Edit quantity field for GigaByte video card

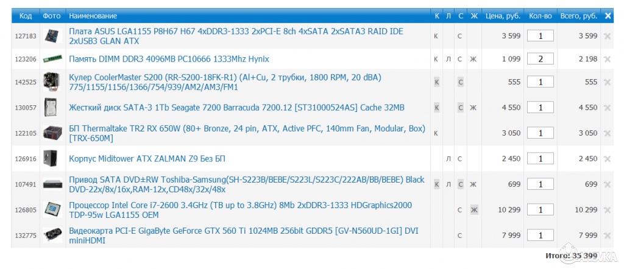point(541,236)
